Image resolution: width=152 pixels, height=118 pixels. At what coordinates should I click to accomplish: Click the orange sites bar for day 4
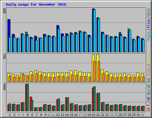pyautogui.click(x=23, y=78)
